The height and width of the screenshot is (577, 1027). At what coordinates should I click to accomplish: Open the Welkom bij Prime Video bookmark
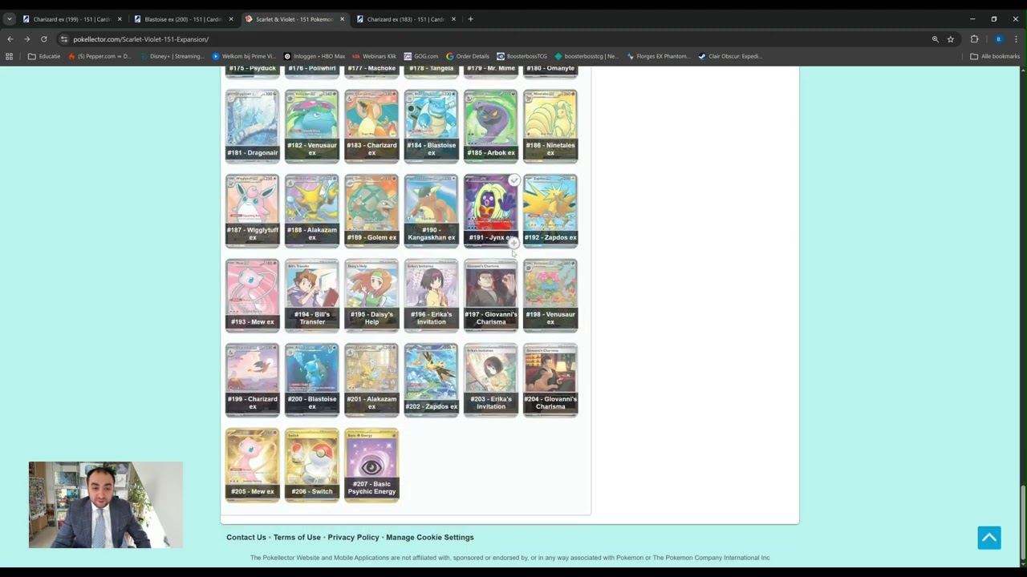point(244,56)
